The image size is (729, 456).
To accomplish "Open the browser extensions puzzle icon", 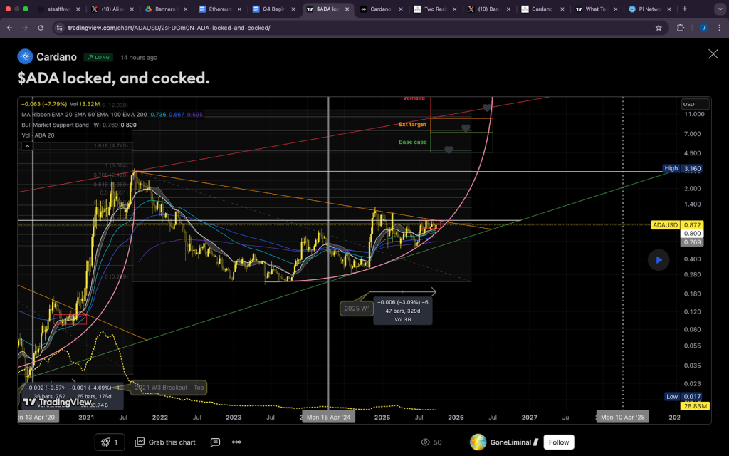I will [x=681, y=27].
